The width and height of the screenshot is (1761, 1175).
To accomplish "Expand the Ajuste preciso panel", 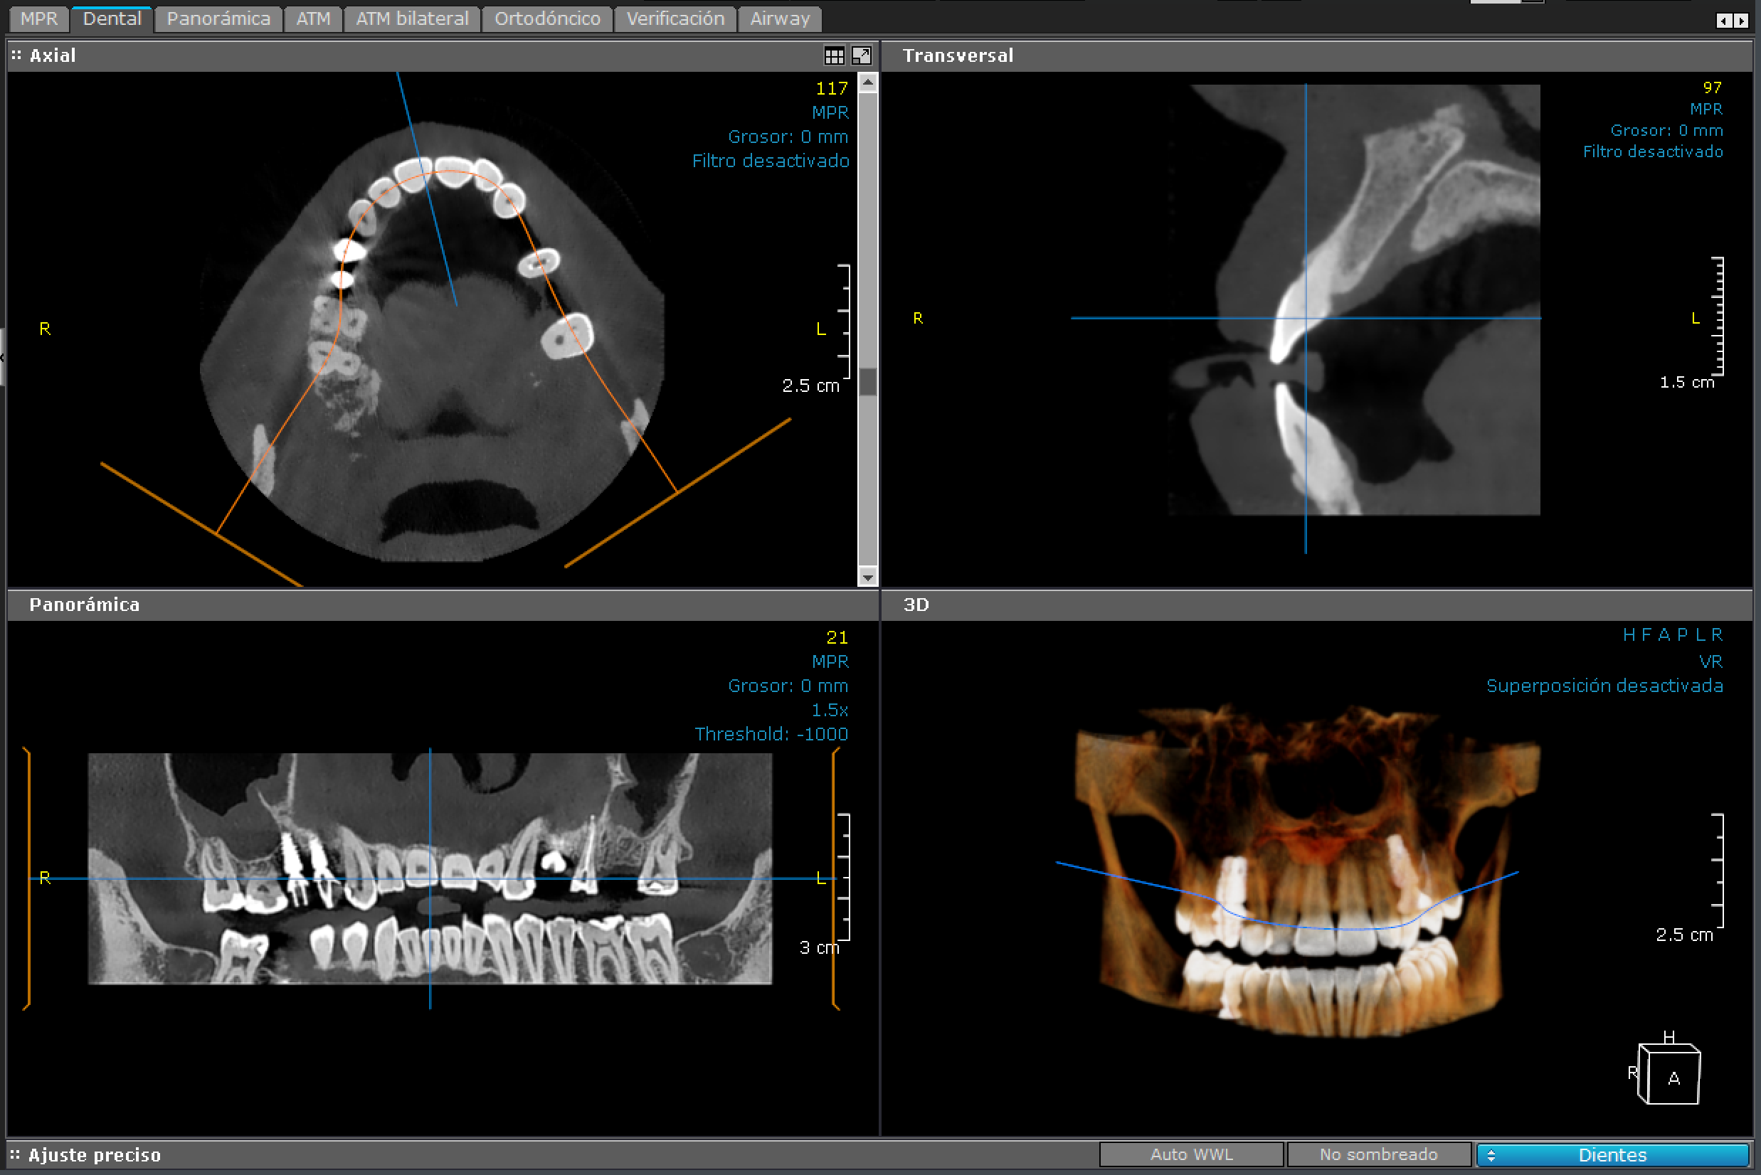I will pos(95,1155).
